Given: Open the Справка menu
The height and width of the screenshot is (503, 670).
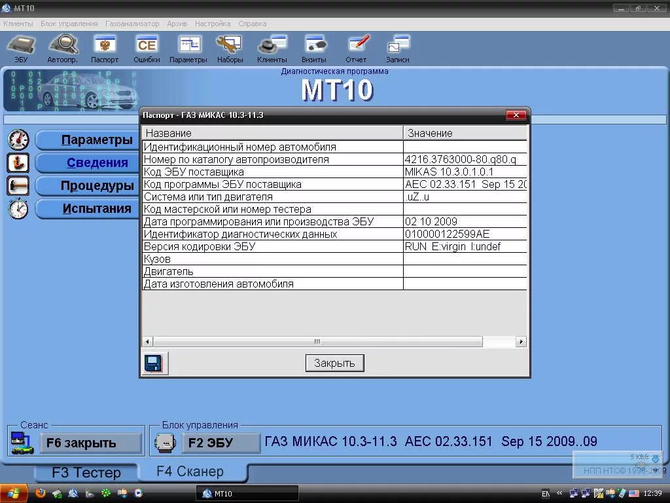Looking at the screenshot, I should [252, 24].
